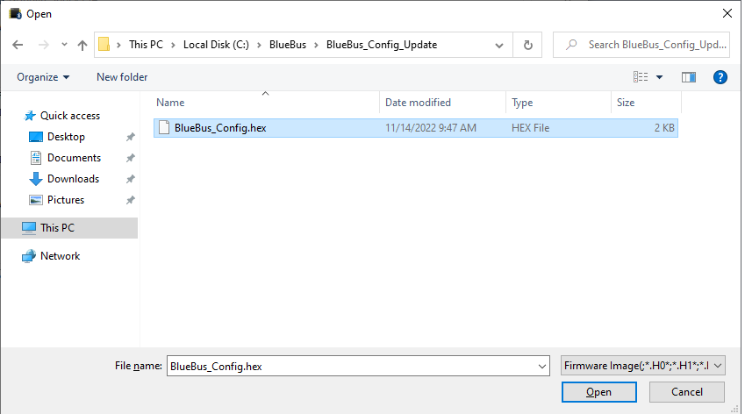Viewport: 745px width, 414px height.
Task: Select the BlueBus_Config.hex file
Action: [220, 128]
